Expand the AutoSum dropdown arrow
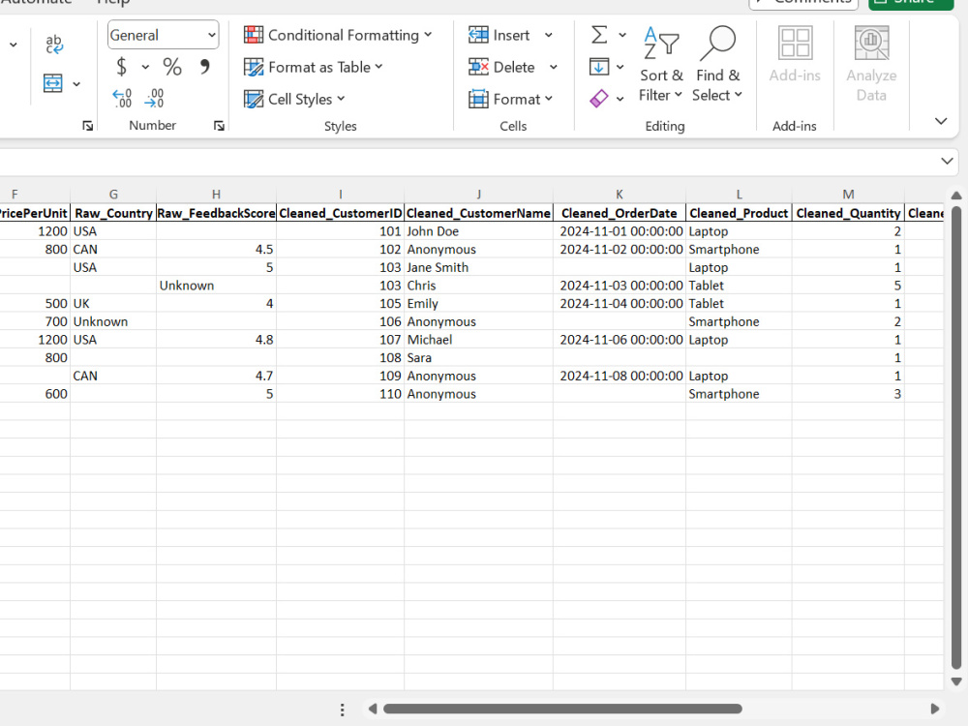Viewport: 968px width, 726px height. point(622,35)
